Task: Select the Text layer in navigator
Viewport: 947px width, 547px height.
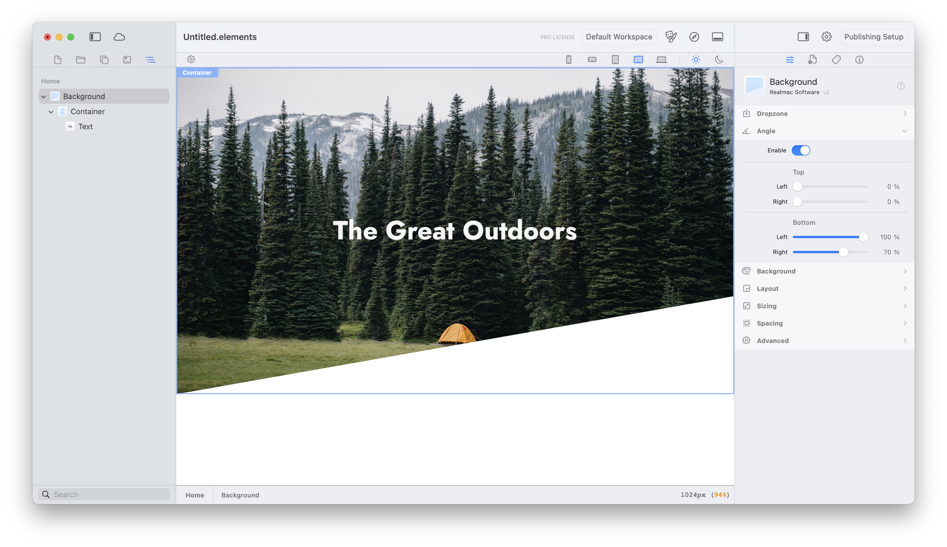Action: (85, 127)
